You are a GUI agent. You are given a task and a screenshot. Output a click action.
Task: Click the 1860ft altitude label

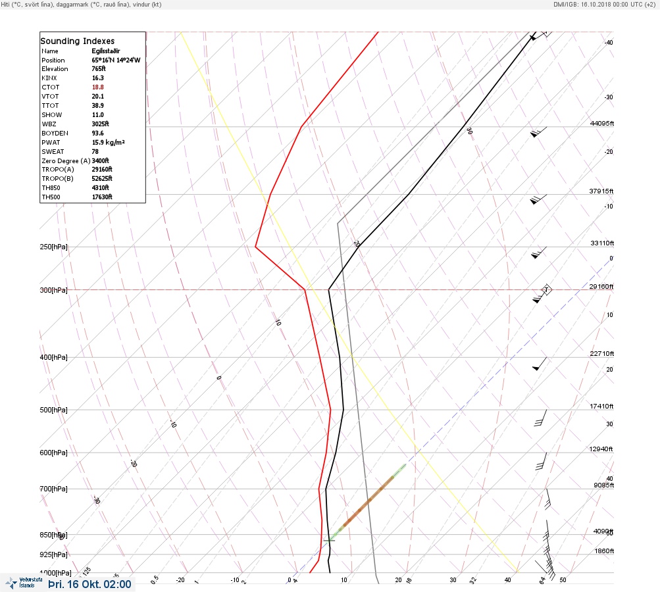(604, 551)
